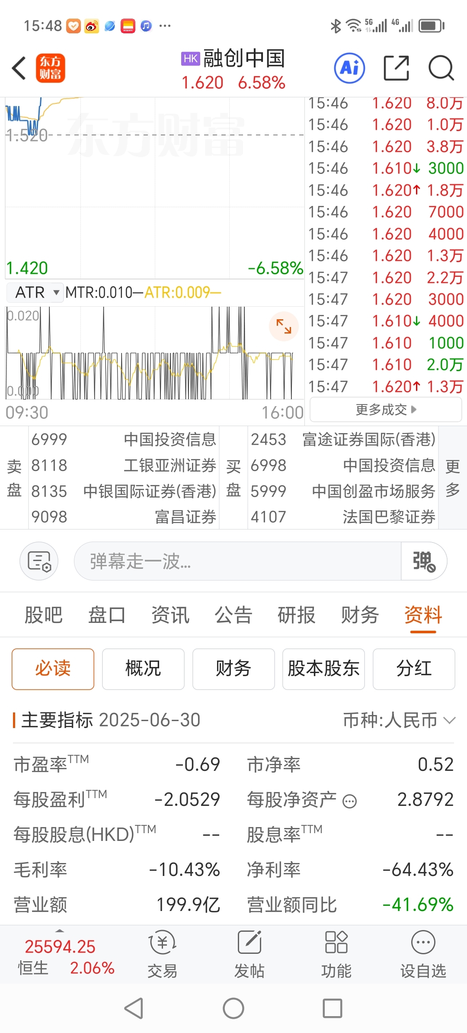Tap the 市盈率 value -0.69
The height and width of the screenshot is (1033, 467).
[198, 764]
